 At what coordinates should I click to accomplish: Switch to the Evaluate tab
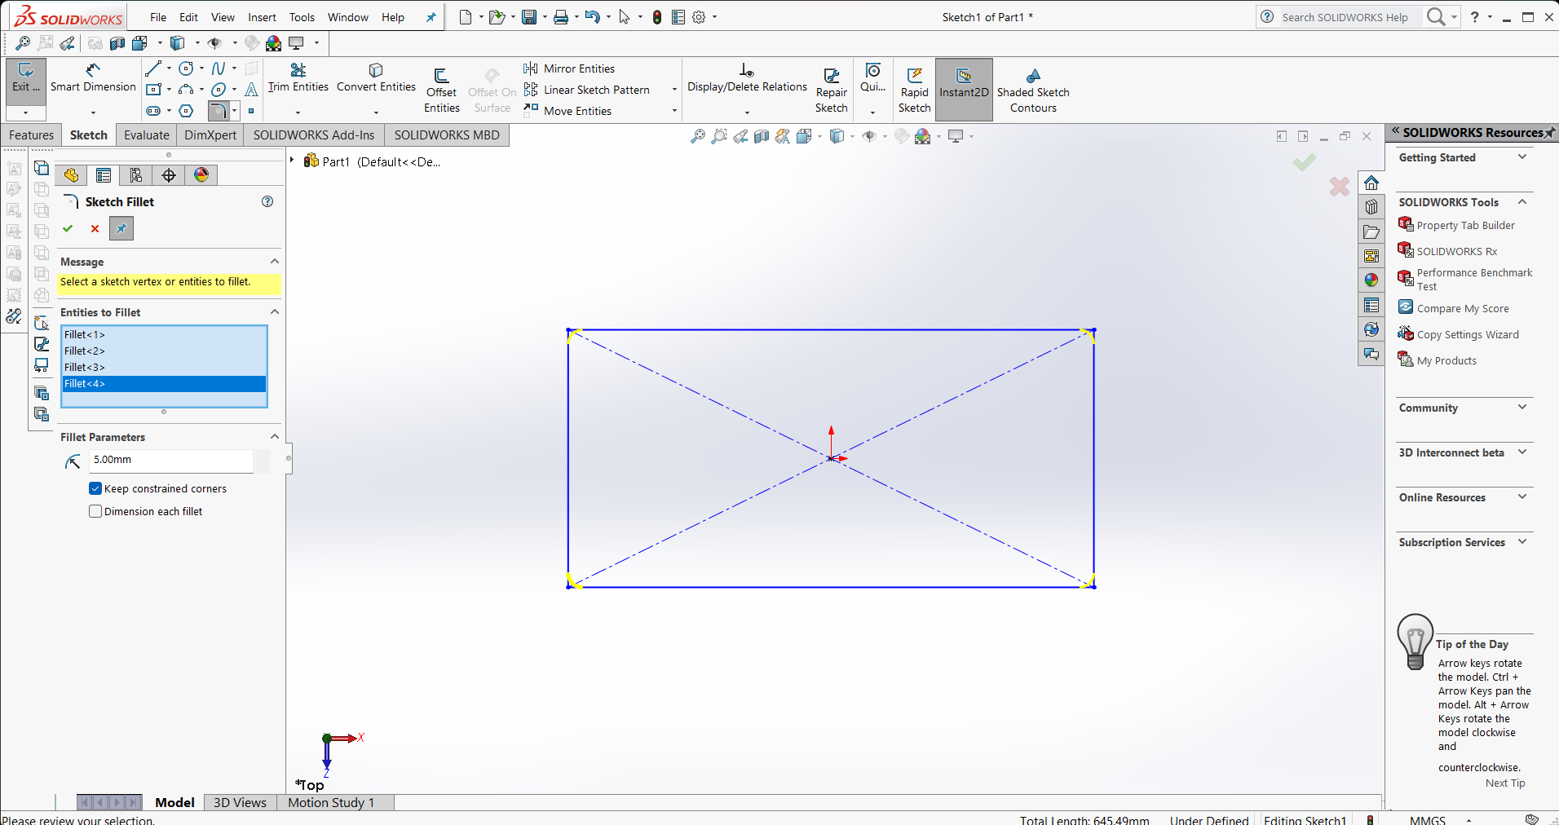click(147, 135)
